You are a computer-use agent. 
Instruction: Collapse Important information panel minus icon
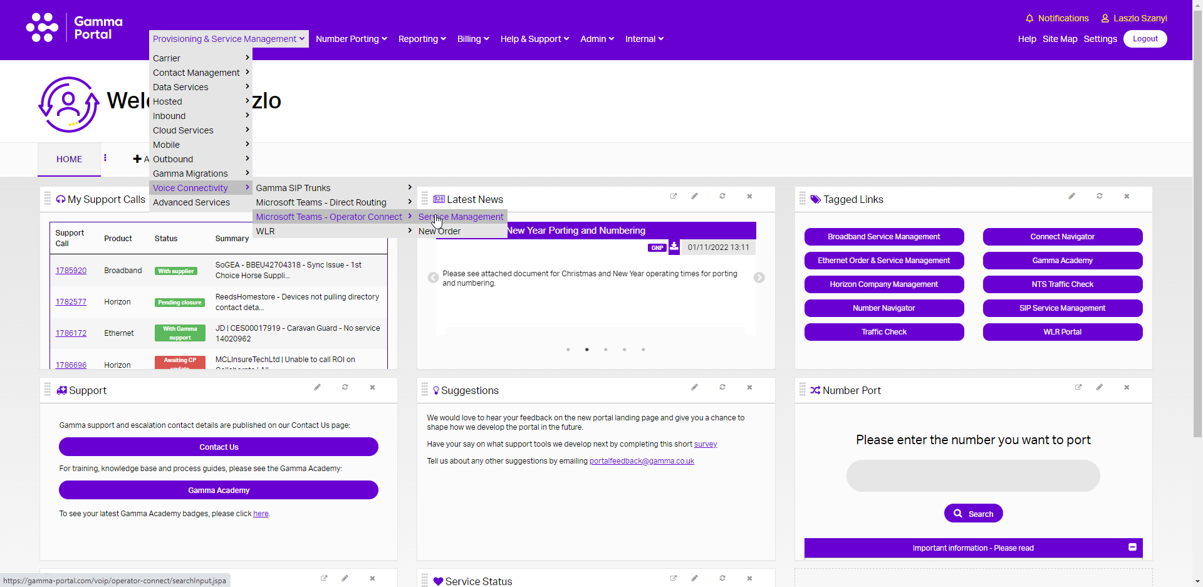[1132, 547]
